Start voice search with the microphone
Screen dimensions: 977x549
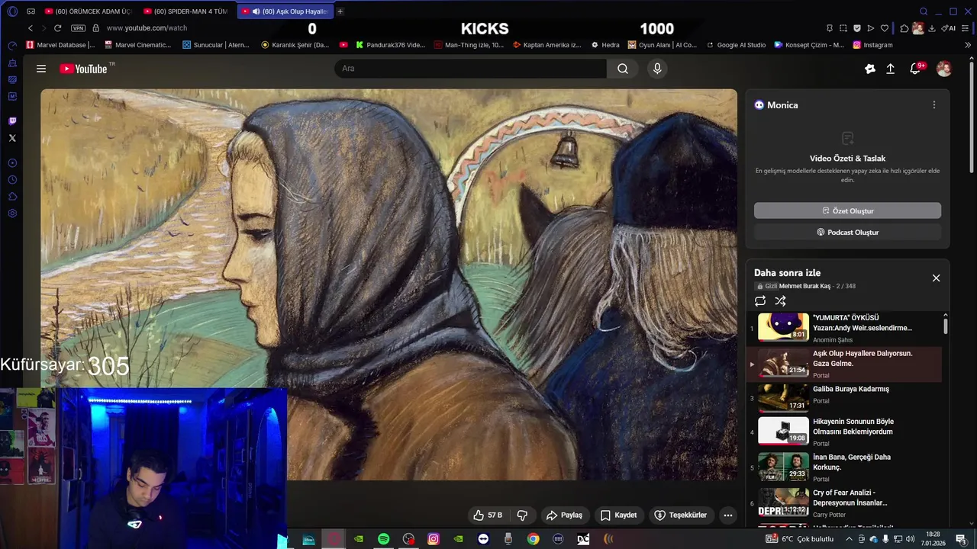pos(657,69)
